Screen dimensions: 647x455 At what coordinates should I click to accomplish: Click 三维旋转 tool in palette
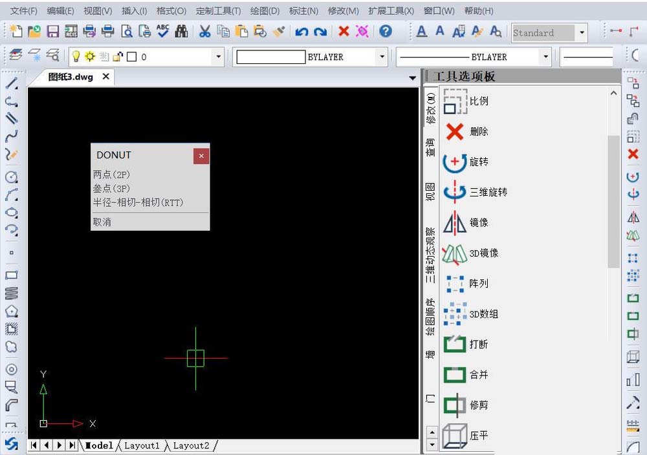tap(476, 192)
